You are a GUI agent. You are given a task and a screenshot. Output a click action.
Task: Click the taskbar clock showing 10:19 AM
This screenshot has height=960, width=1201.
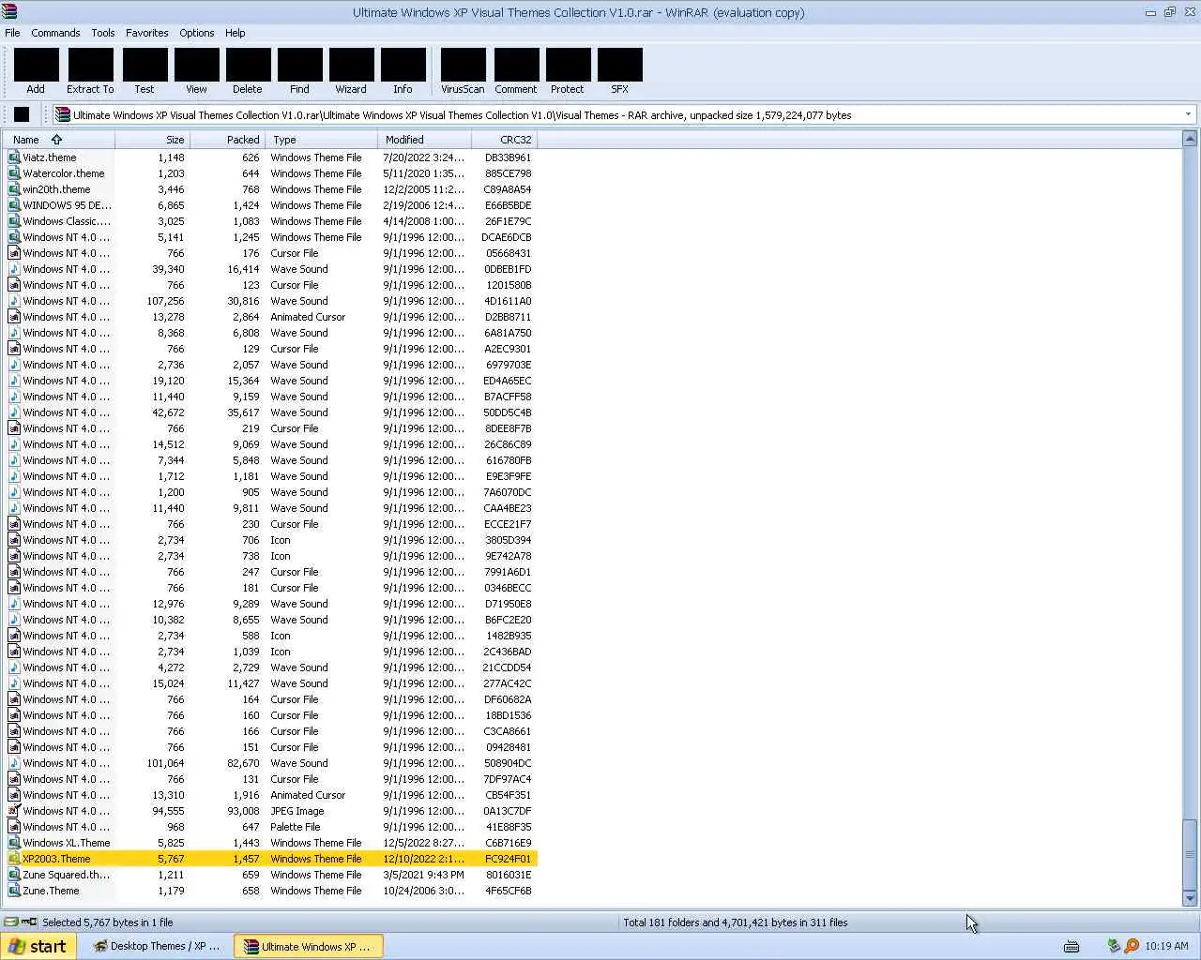click(1166, 946)
